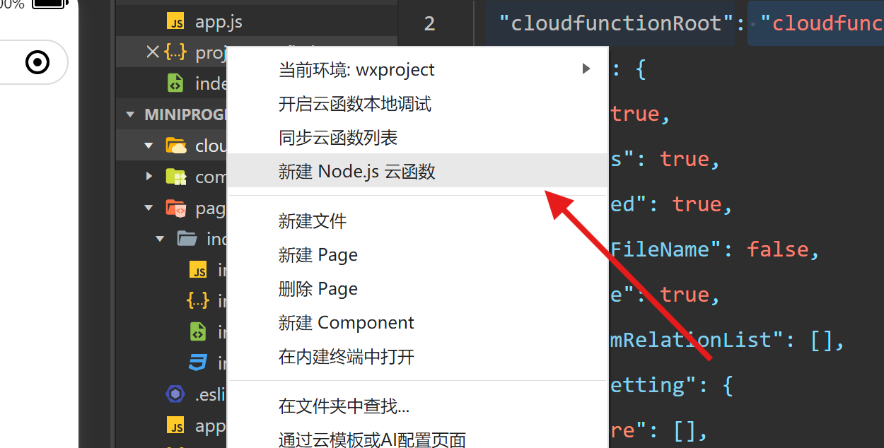Viewport: 884px width, 448px height.
Task: Click the orange cloudfunctions folder icon
Action: [178, 145]
